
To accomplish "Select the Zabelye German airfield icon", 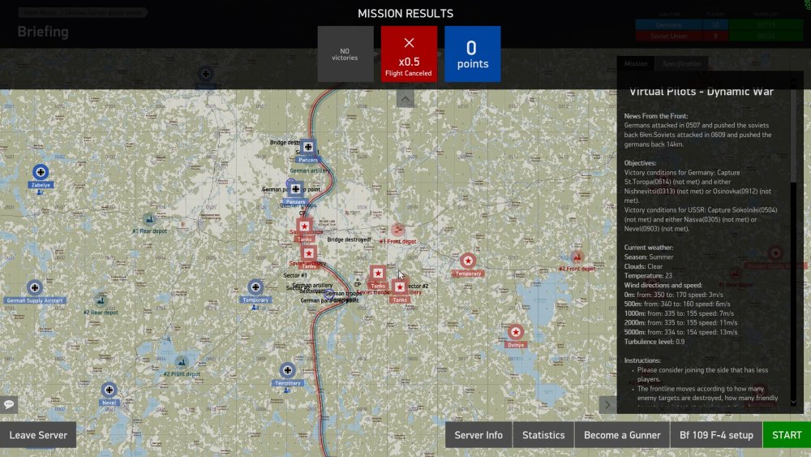I will point(41,172).
